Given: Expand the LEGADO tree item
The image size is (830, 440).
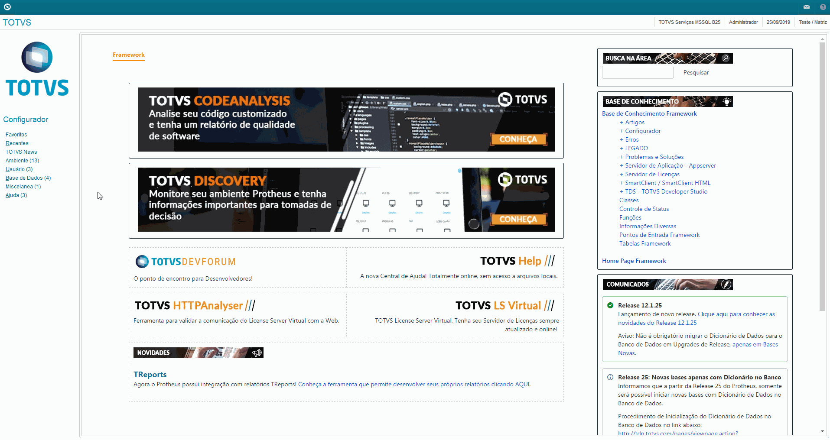Looking at the screenshot, I should tap(634, 148).
